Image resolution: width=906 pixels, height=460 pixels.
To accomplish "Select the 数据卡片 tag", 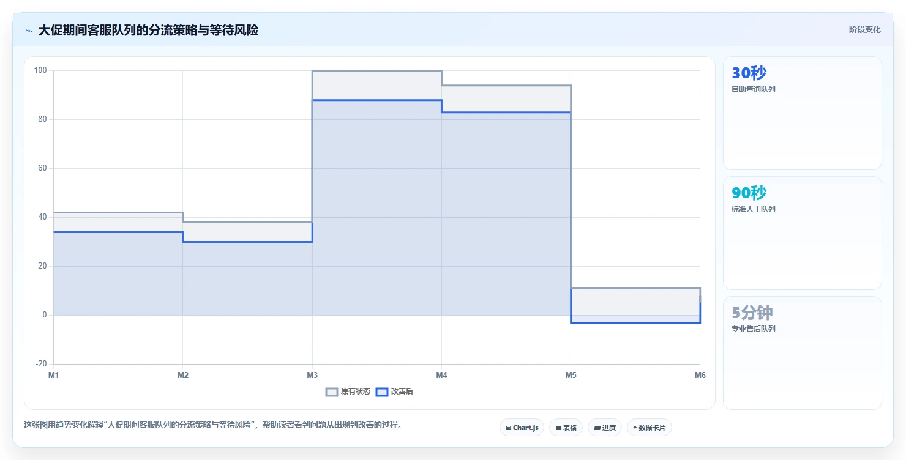I will 649,428.
